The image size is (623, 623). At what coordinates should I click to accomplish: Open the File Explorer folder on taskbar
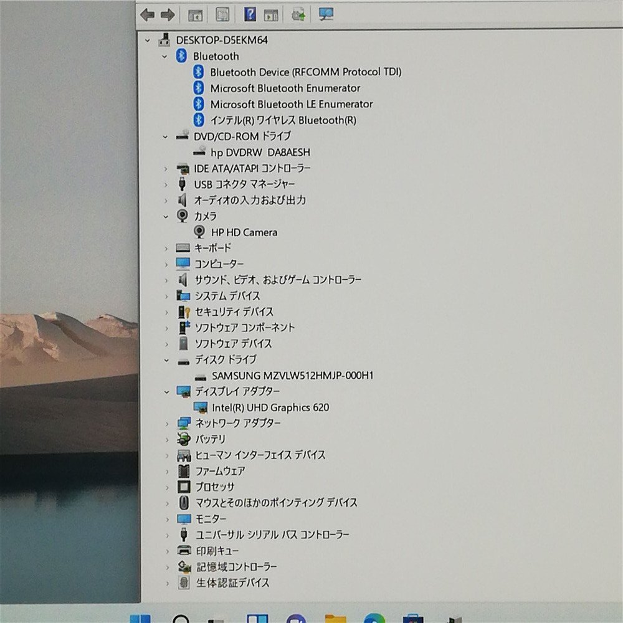pyautogui.click(x=335, y=619)
